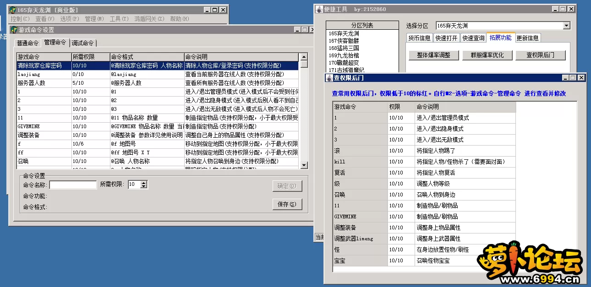The height and width of the screenshot is (287, 591).
Task: Increase 所需权限 with the up arrow
Action: (144, 183)
